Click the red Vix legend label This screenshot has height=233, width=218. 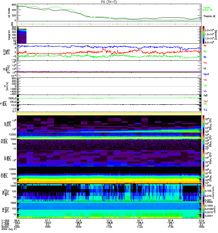click(205, 80)
